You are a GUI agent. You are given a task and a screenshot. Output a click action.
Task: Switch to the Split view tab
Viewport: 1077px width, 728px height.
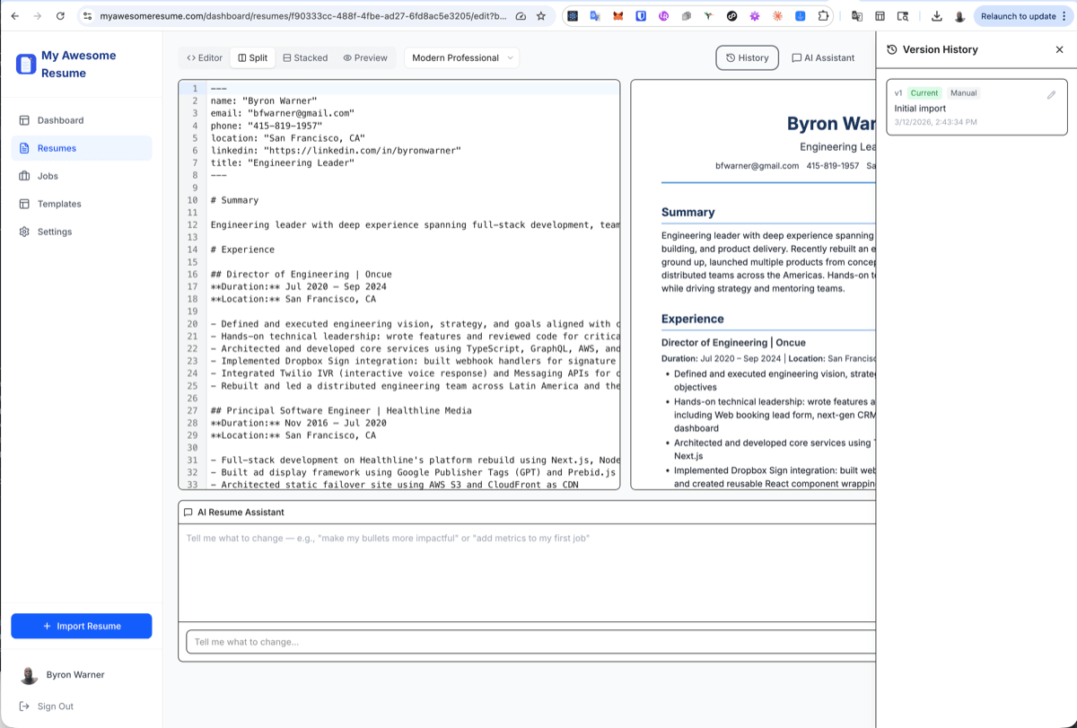click(252, 57)
